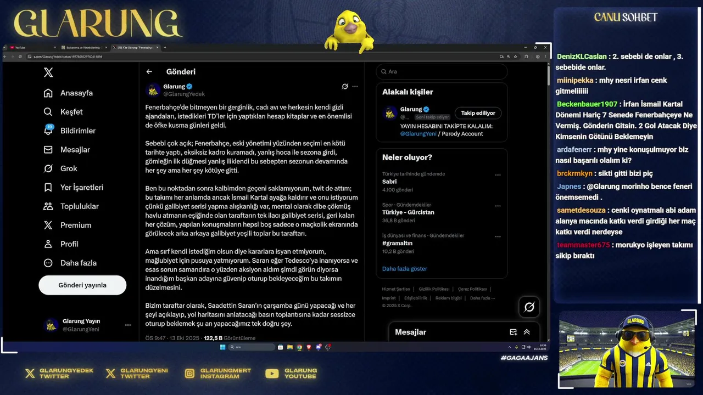Viewport: 703px width, 395px height.
Task: Click Topluluklar menu label
Action: [80, 206]
